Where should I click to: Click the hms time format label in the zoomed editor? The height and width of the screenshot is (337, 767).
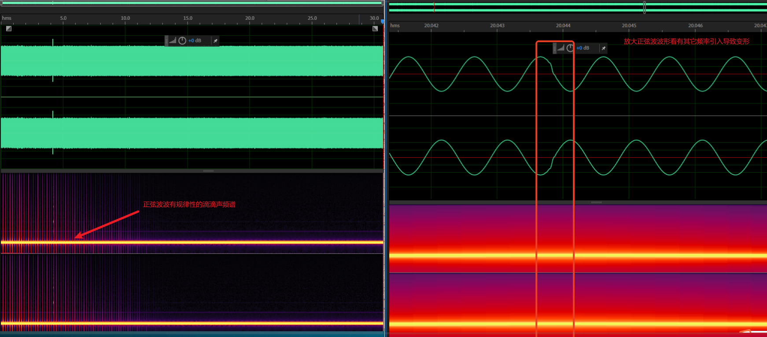[395, 26]
